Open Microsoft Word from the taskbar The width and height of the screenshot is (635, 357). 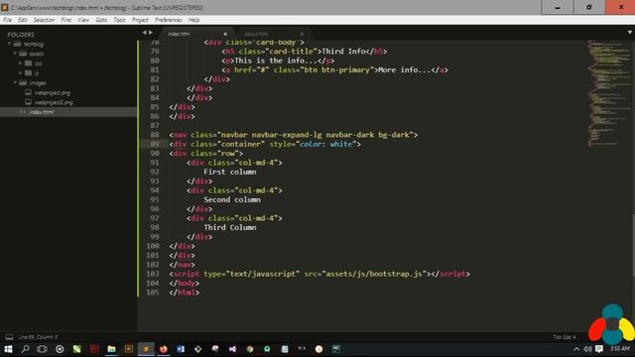click(x=181, y=349)
